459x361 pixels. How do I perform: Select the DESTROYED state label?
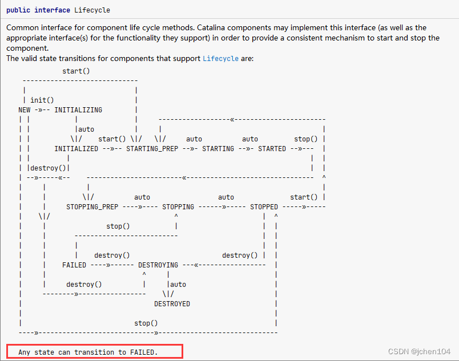[x=172, y=304]
